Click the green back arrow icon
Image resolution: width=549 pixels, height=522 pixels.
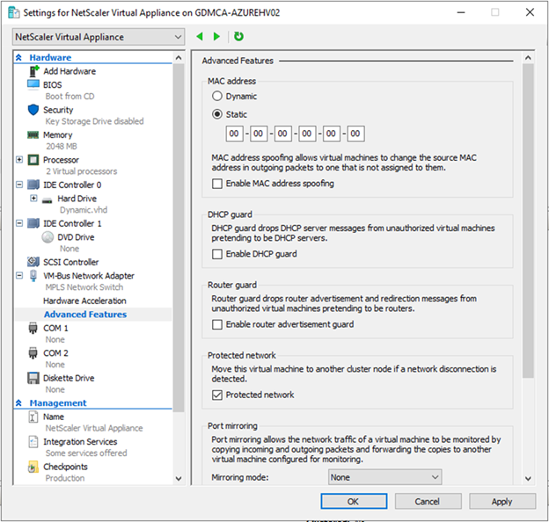coord(200,36)
